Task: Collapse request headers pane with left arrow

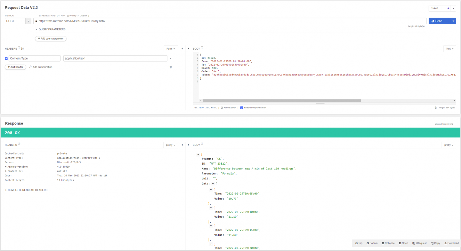Action: [182, 49]
